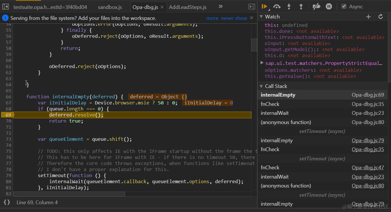Image resolution: width=391 pixels, height=212 pixels.
Task: Show the file navigator sidebar
Action: pyautogui.click(x=5, y=7)
